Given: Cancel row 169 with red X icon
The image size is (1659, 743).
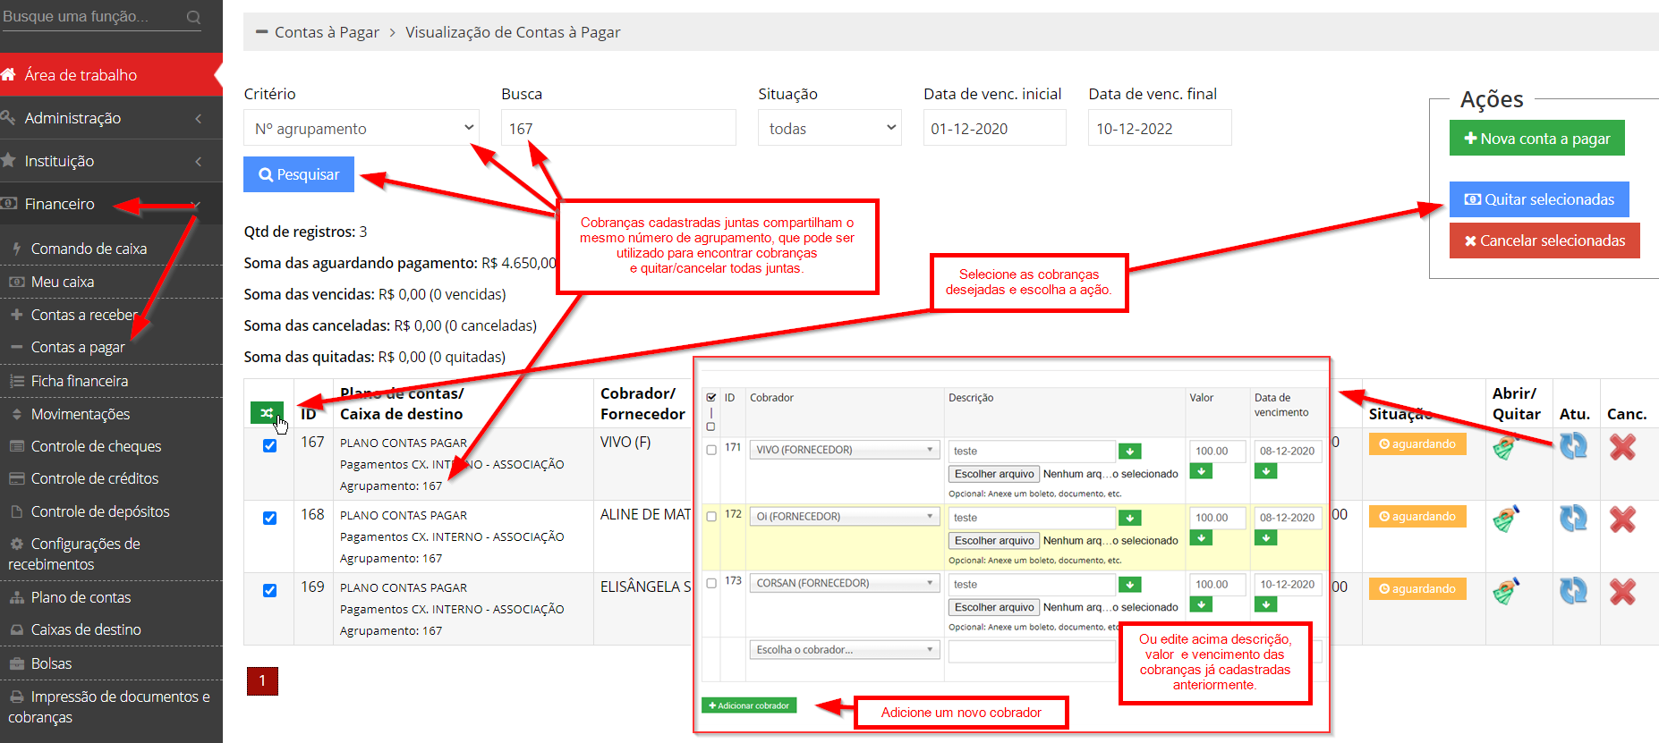Looking at the screenshot, I should [x=1621, y=591].
